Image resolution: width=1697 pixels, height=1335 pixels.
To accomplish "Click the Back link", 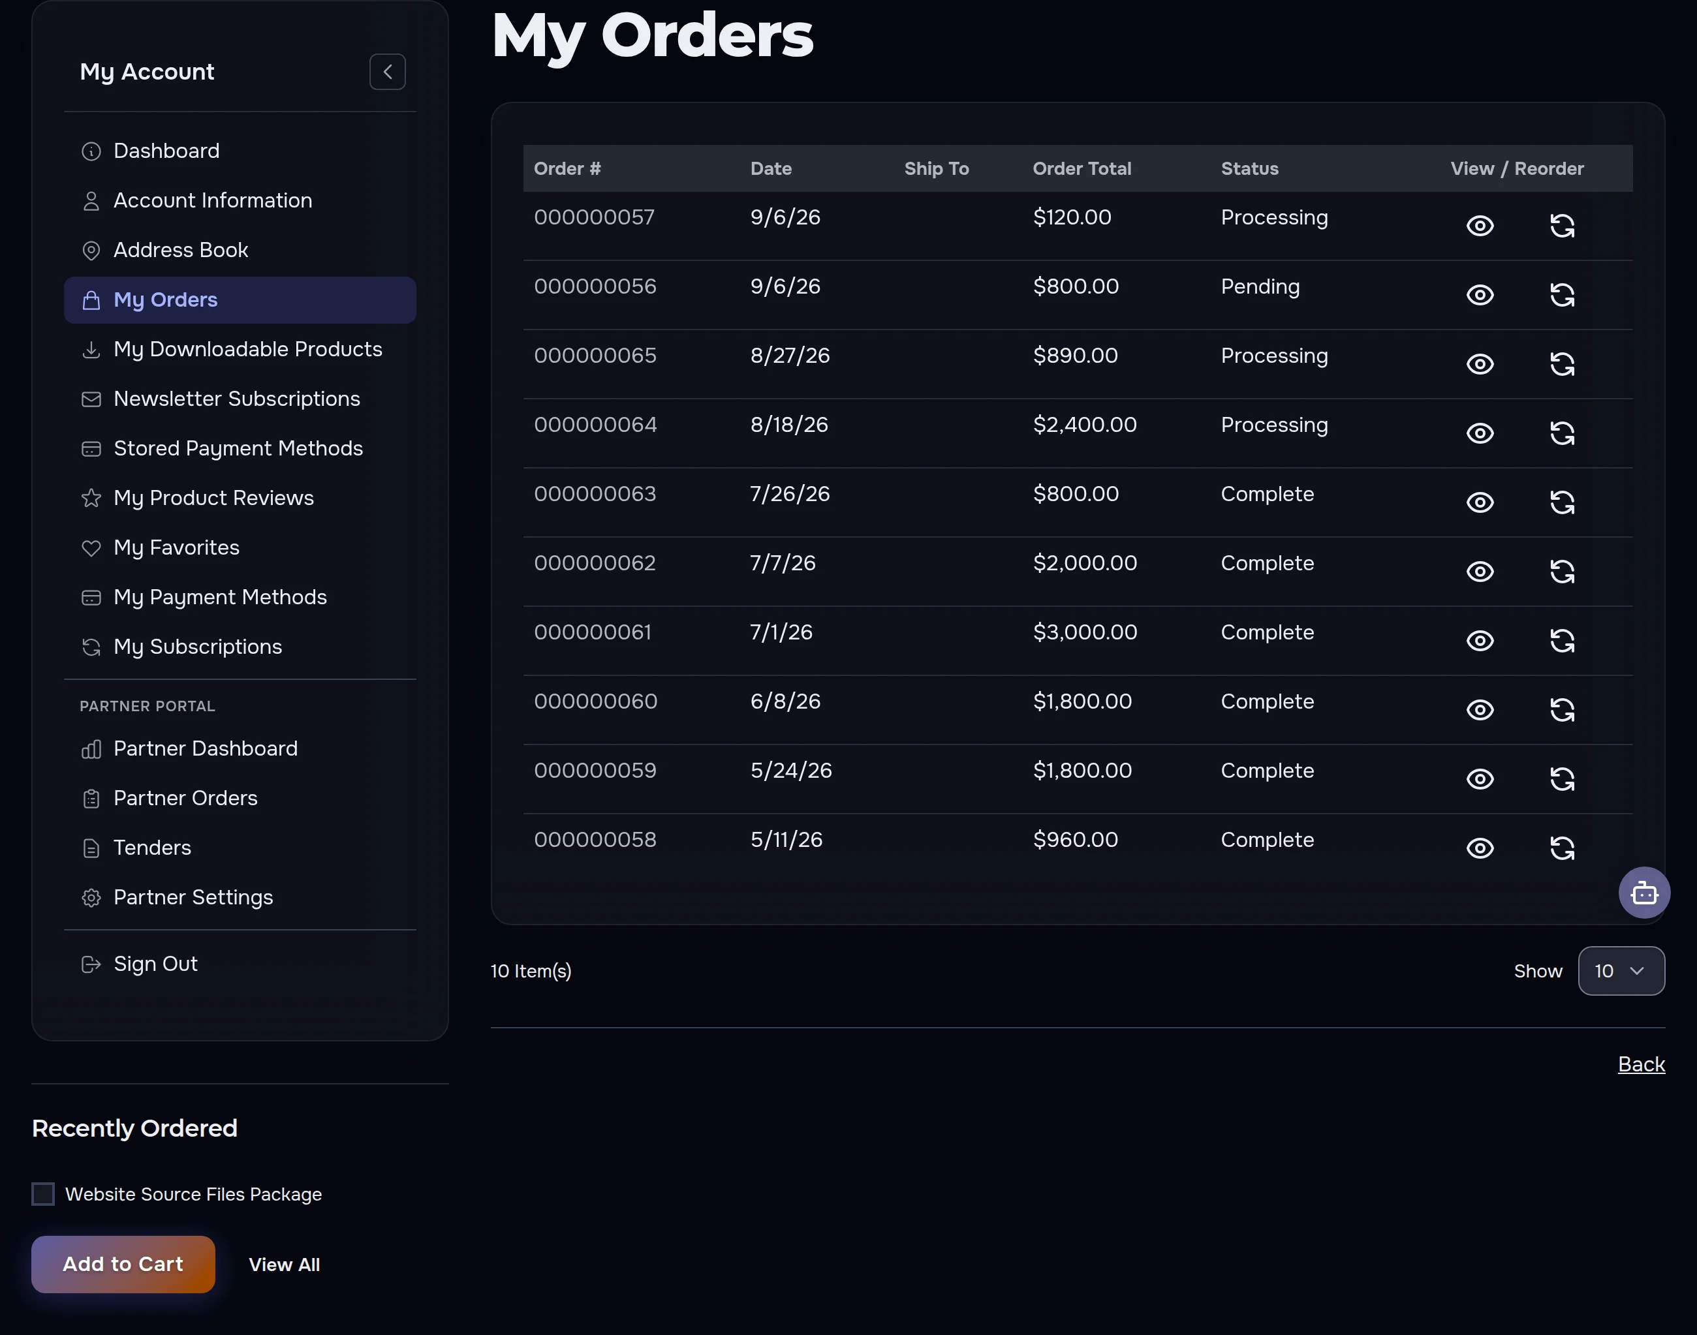I will 1641,1064.
